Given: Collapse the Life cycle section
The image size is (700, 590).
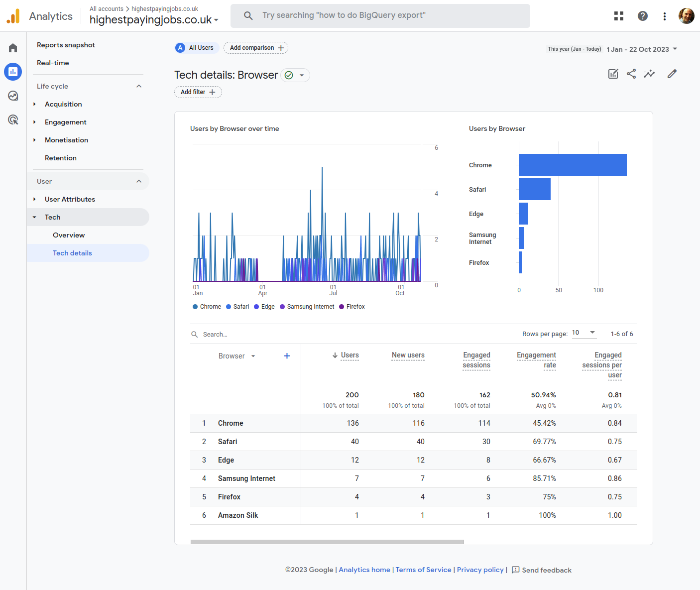Looking at the screenshot, I should (139, 86).
